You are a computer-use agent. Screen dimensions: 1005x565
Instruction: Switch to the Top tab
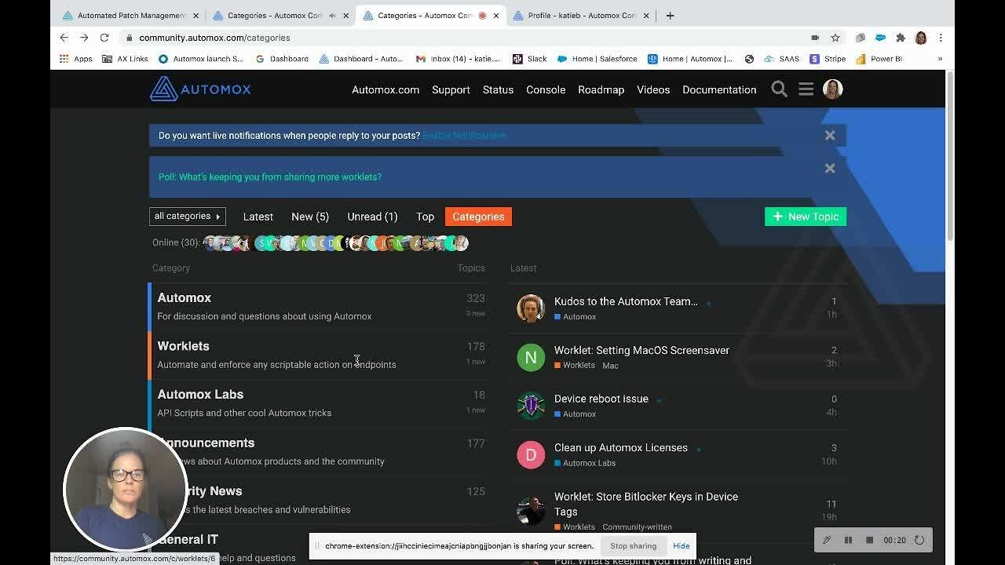[x=425, y=217]
